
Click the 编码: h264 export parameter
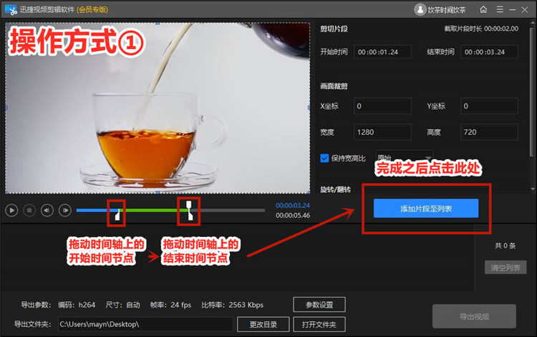[x=77, y=305]
